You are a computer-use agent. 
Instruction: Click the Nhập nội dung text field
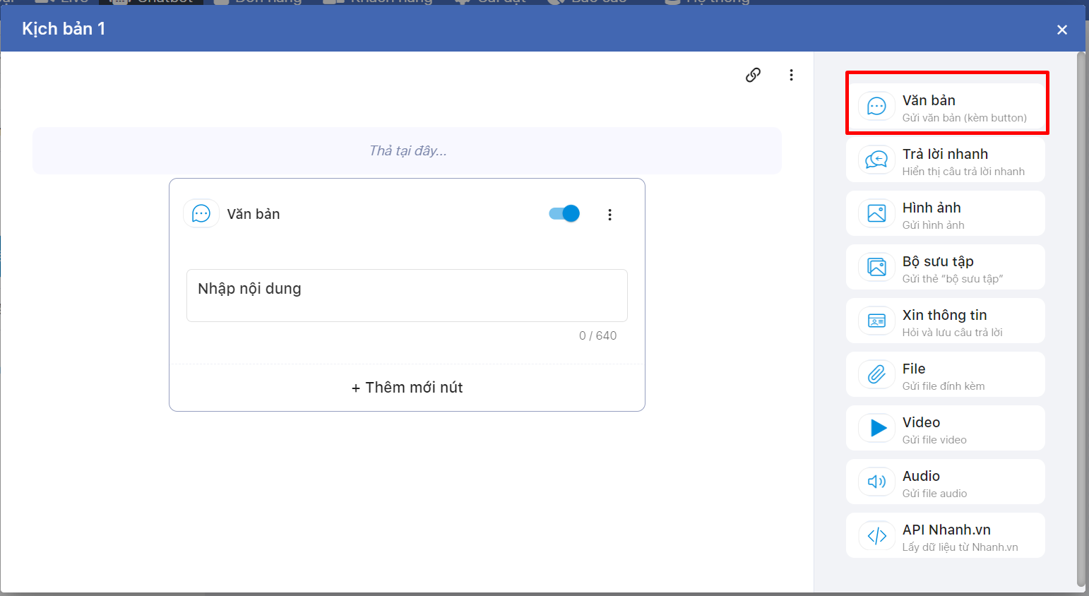(407, 295)
